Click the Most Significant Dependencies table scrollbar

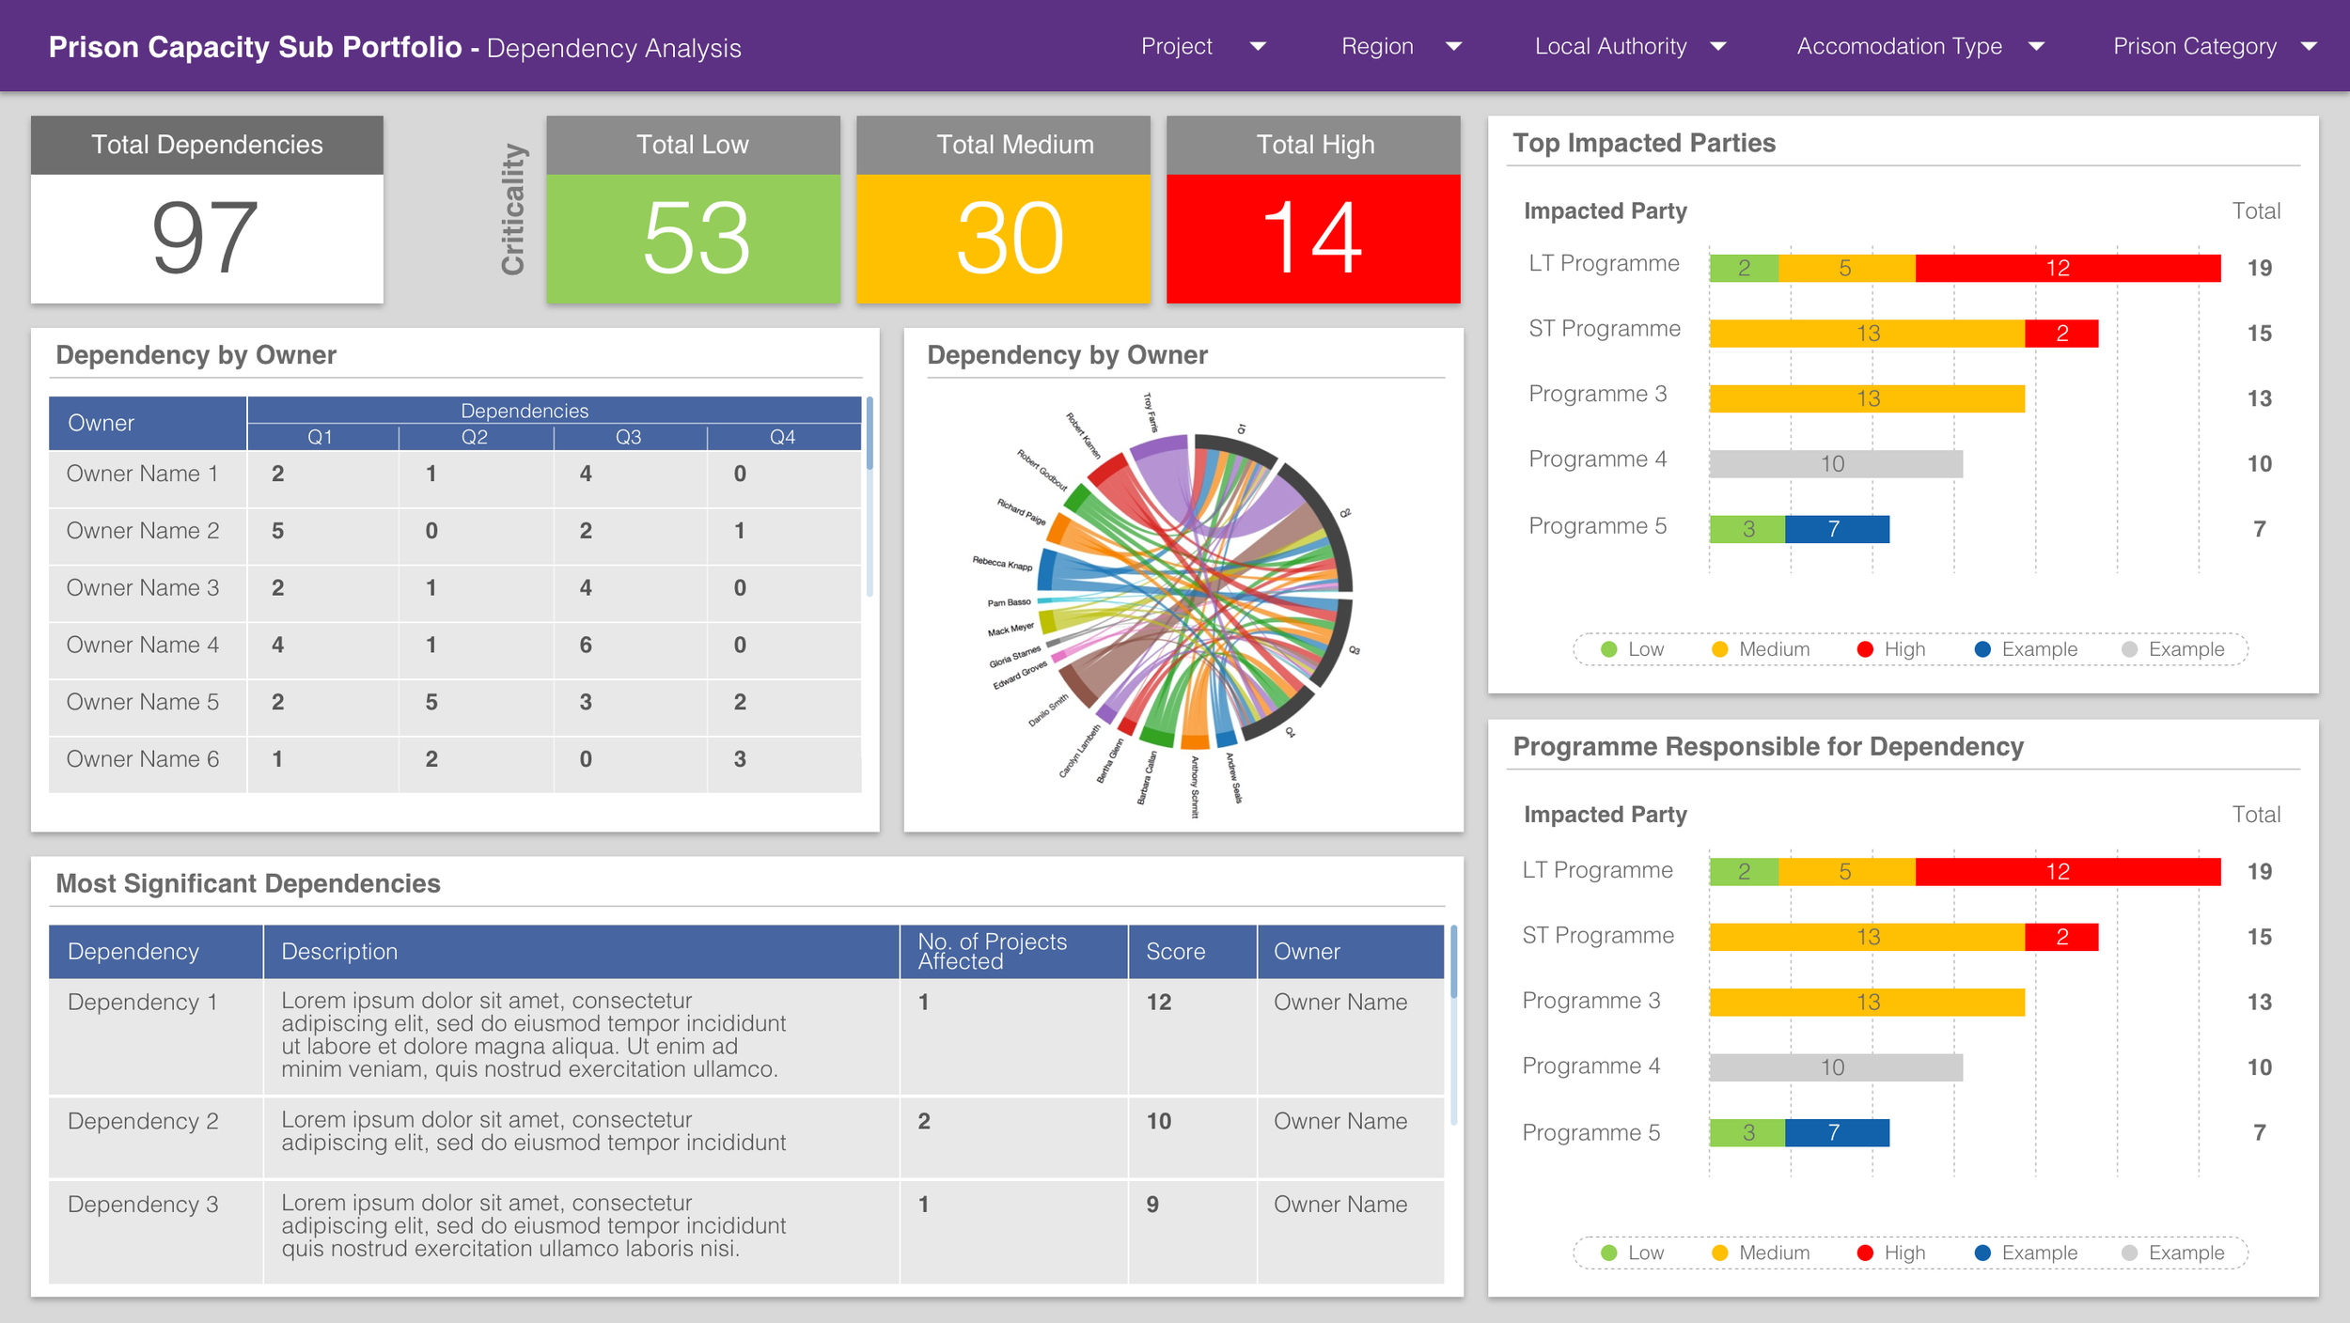tap(1453, 963)
